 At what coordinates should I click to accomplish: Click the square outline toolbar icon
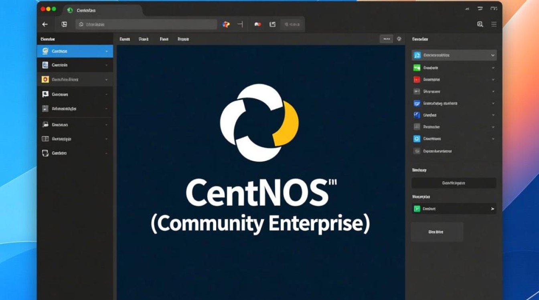click(x=273, y=24)
